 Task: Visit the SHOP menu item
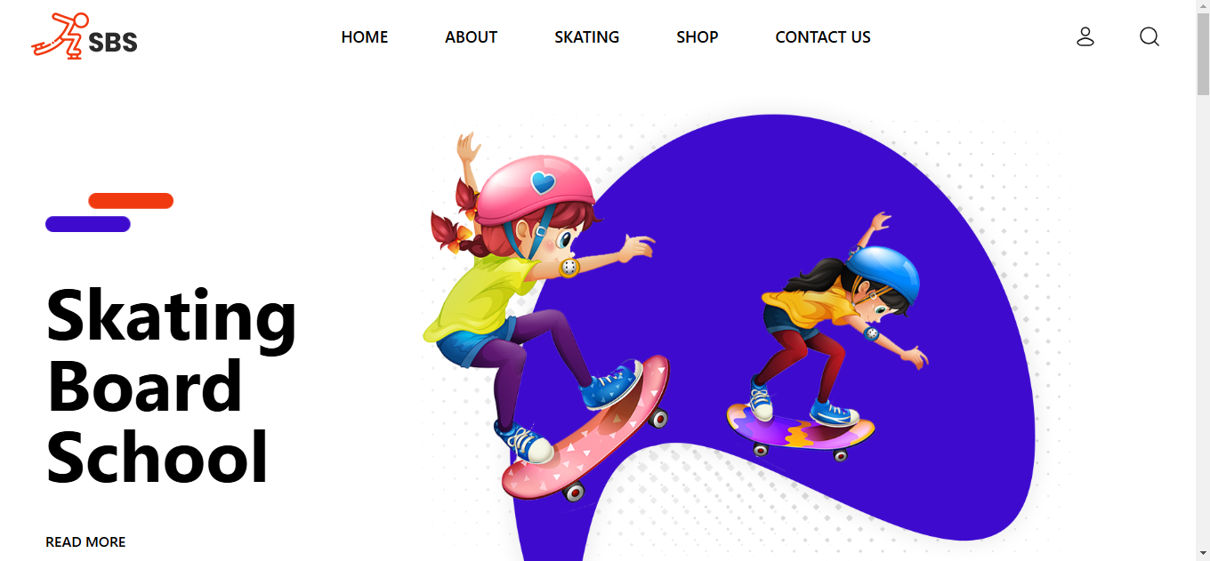(x=698, y=37)
